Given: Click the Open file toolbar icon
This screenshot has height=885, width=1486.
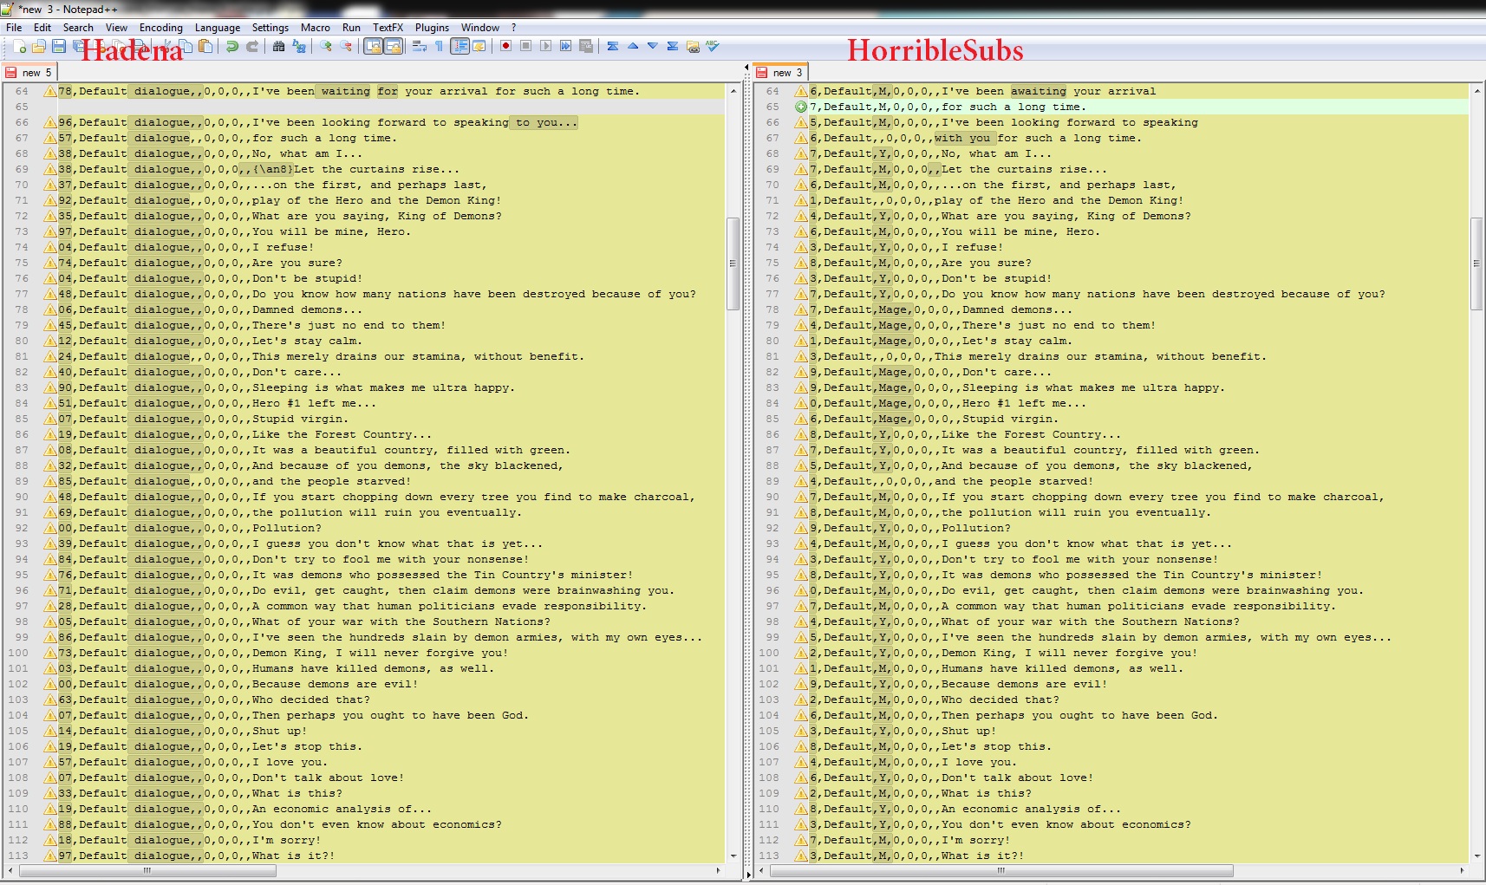Looking at the screenshot, I should pyautogui.click(x=39, y=47).
